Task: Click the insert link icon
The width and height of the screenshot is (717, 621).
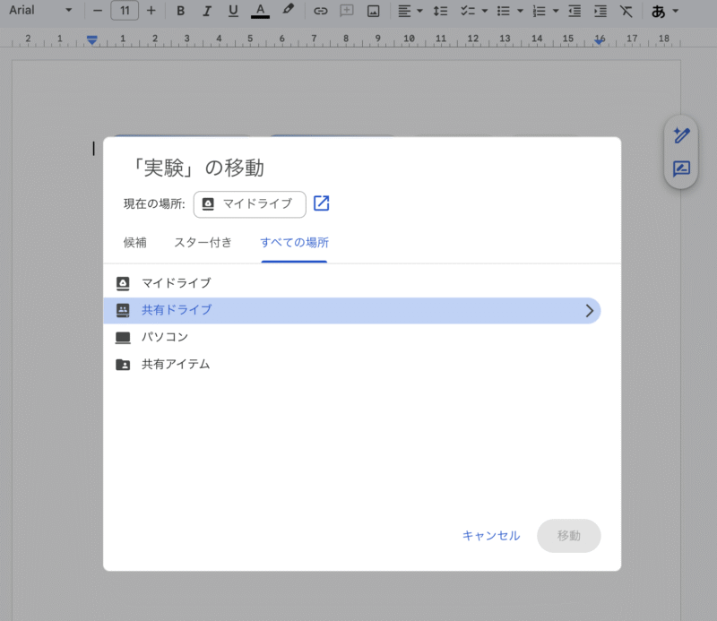Action: tap(320, 11)
